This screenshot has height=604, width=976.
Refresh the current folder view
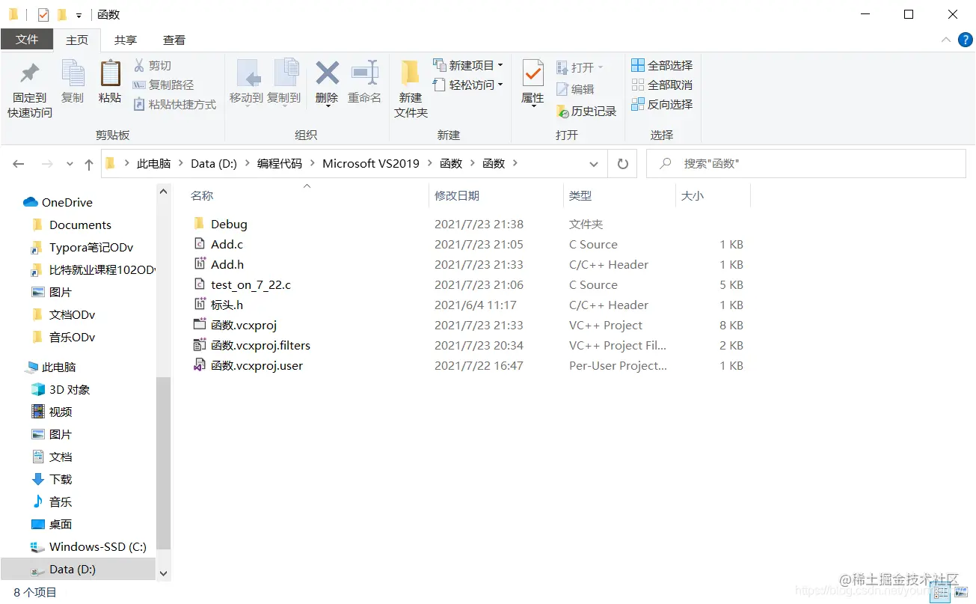[x=622, y=164]
